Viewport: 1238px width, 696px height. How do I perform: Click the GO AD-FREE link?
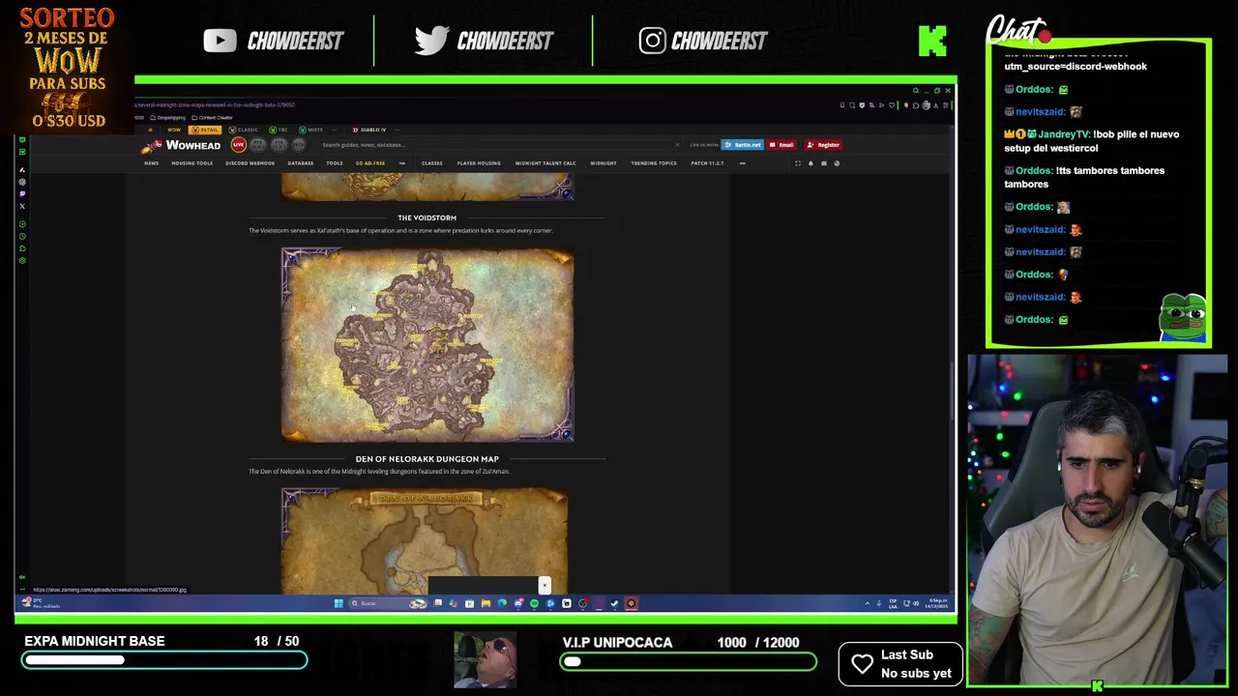coord(370,163)
